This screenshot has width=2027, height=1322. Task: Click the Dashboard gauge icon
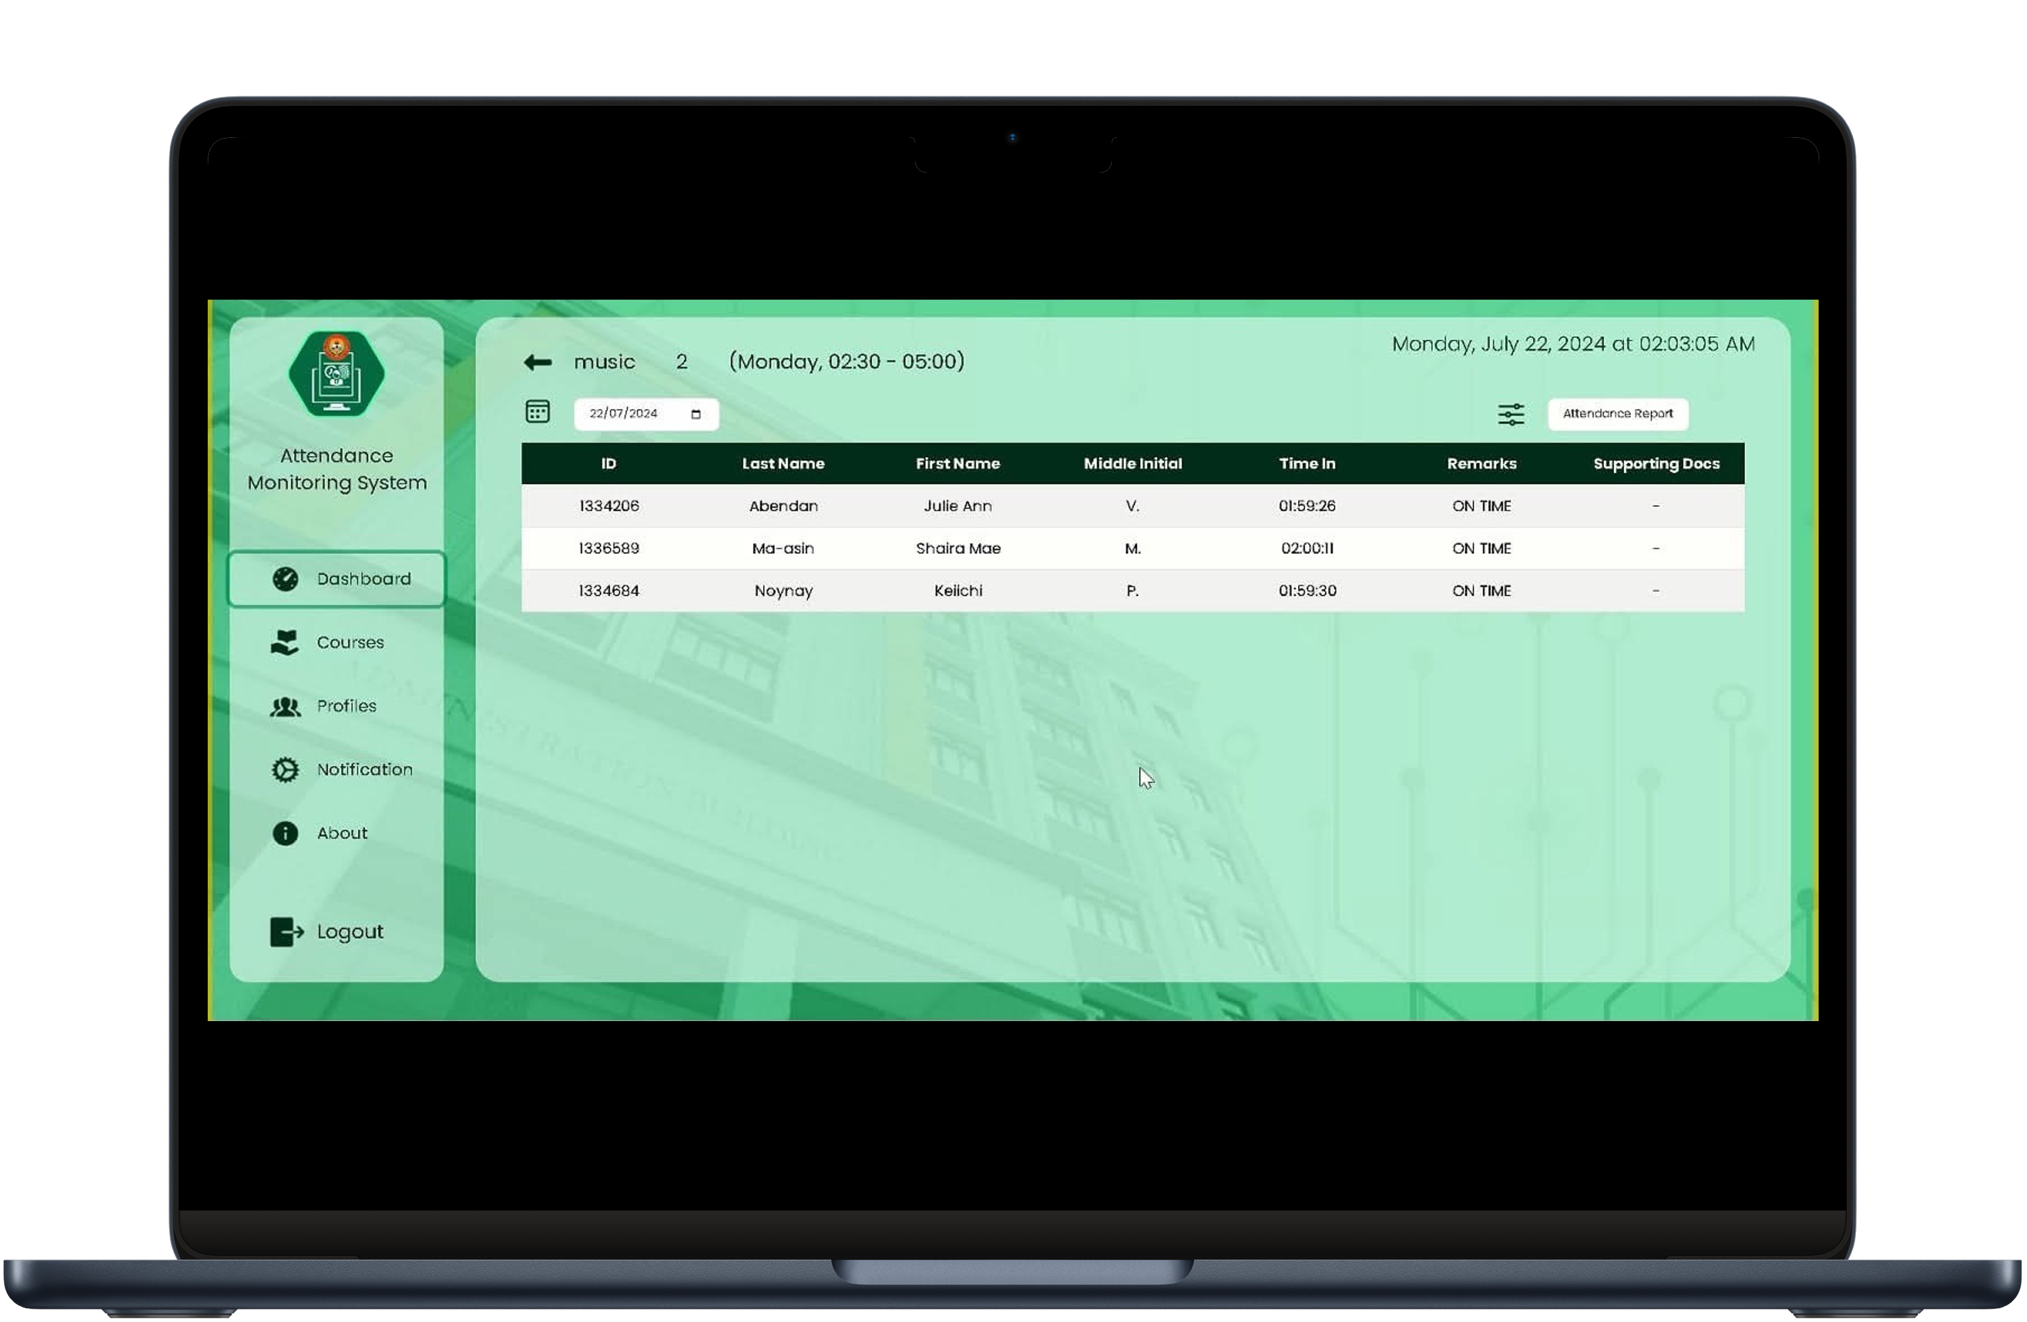(x=285, y=580)
